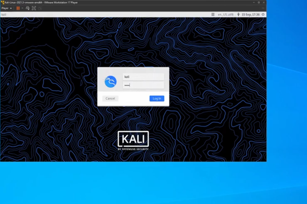Maximize the VMware Player window
Image resolution: width=307 pixels, height=204 pixels.
259,2
